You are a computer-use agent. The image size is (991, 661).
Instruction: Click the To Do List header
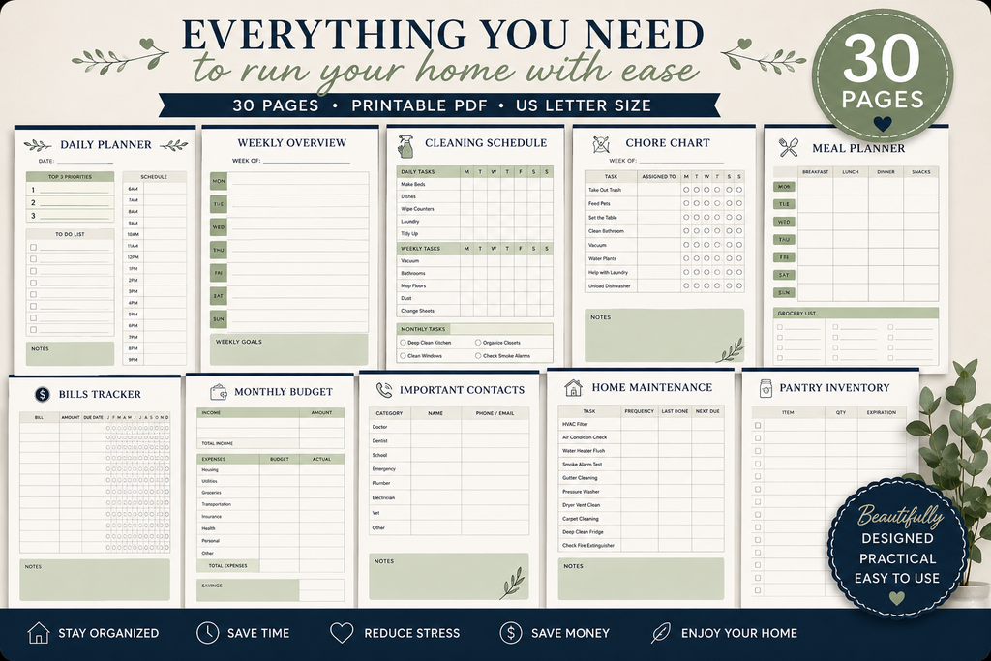(70, 234)
